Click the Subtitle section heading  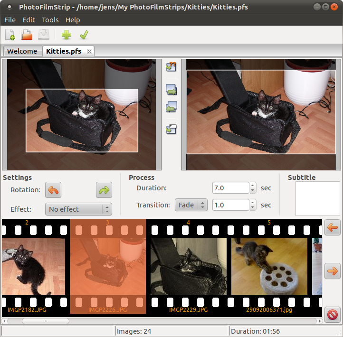(x=302, y=178)
